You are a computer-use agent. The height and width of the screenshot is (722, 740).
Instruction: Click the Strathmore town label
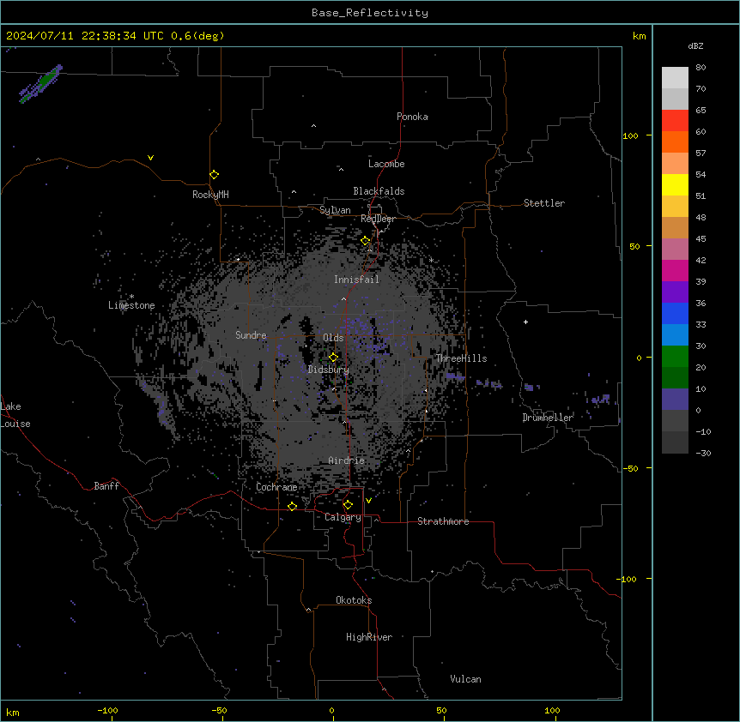[443, 521]
